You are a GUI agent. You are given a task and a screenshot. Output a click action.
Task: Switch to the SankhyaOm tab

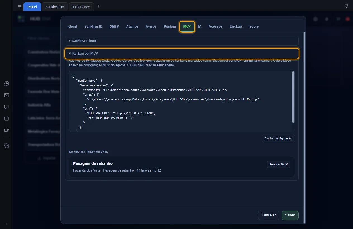tap(55, 7)
